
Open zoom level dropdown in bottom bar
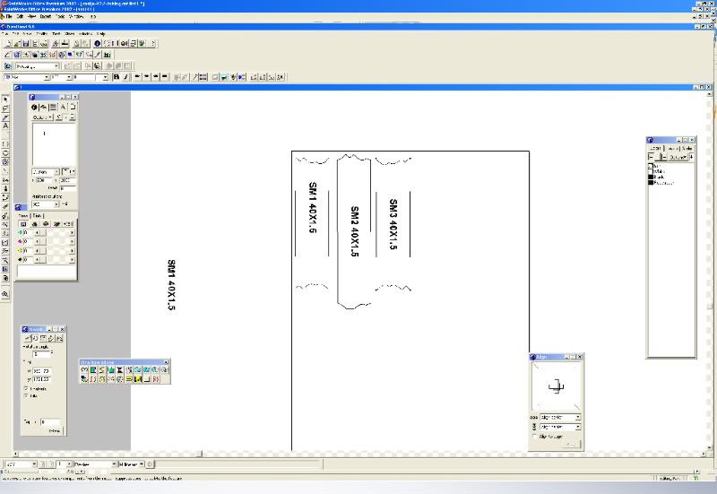pyautogui.click(x=34, y=464)
